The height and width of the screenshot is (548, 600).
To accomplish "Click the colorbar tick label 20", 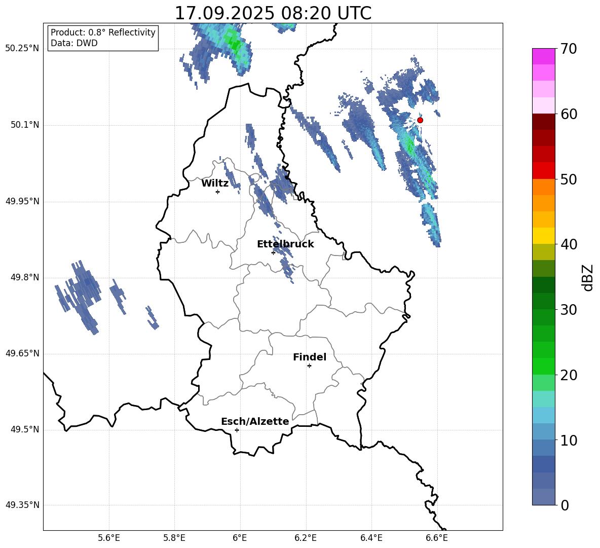I will 569,375.
